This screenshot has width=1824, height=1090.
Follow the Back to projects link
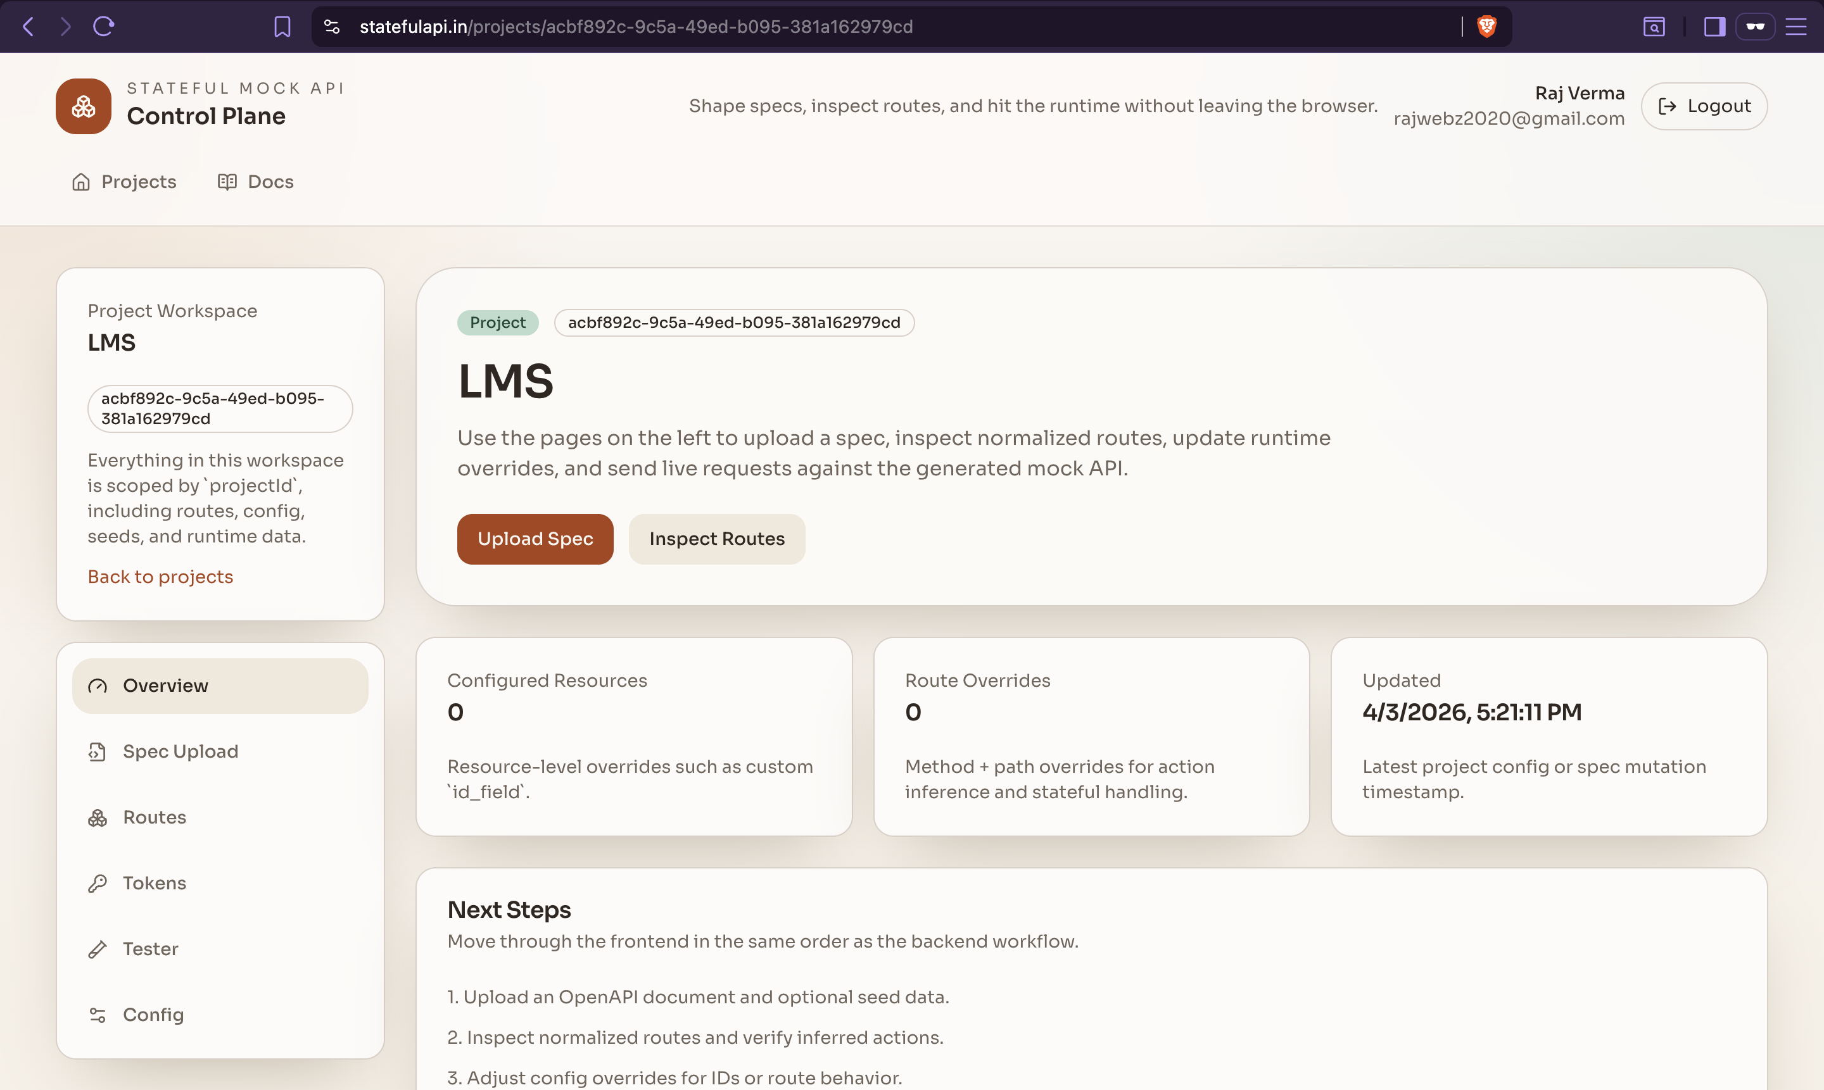click(x=160, y=576)
